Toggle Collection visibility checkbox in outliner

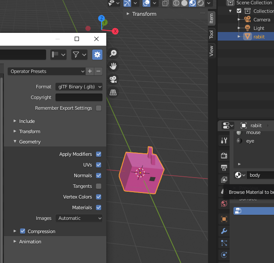click(239, 11)
